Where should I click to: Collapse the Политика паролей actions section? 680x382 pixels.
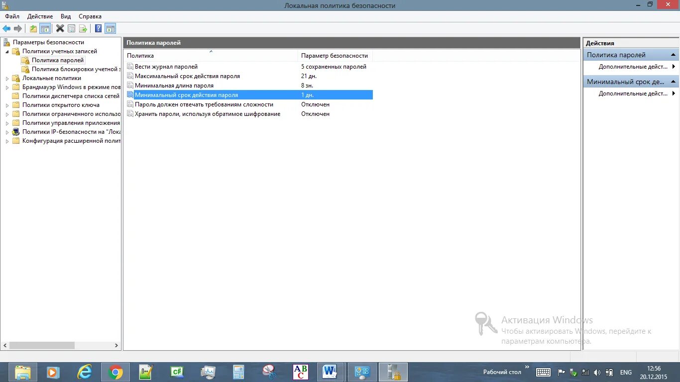point(673,55)
